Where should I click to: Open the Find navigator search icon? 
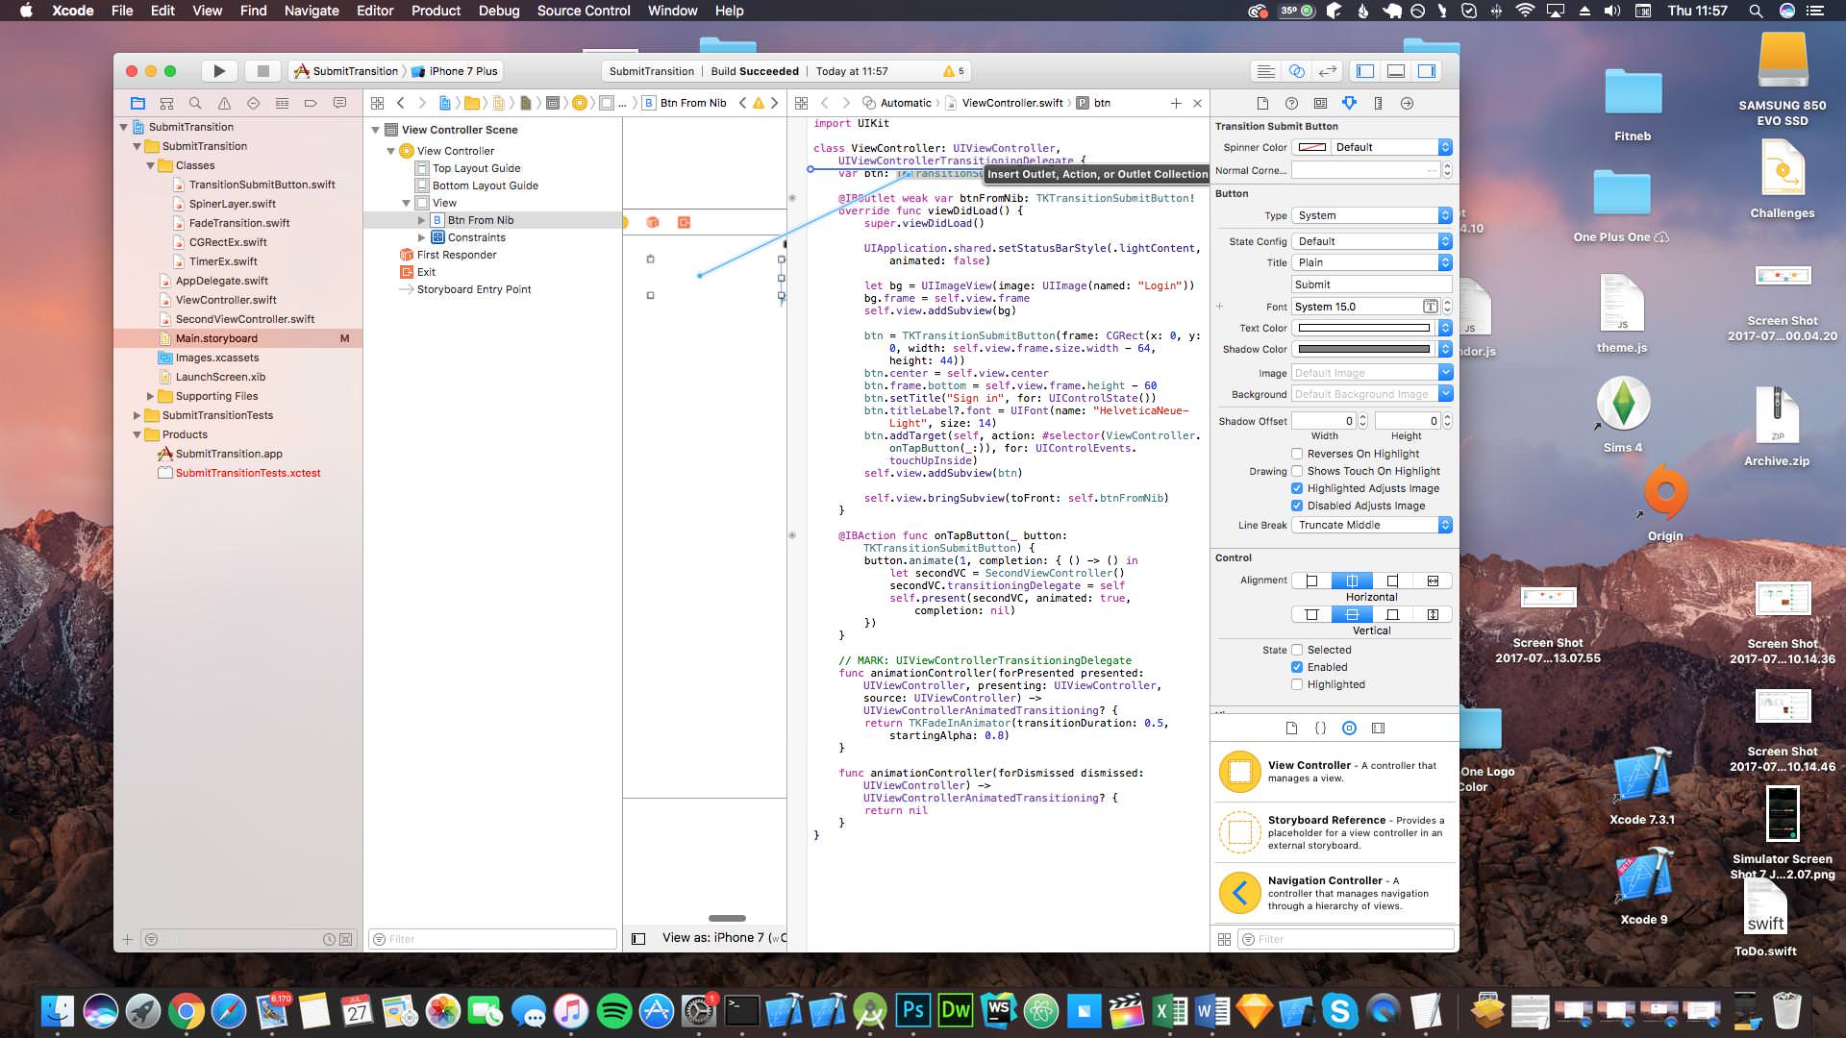click(x=195, y=103)
